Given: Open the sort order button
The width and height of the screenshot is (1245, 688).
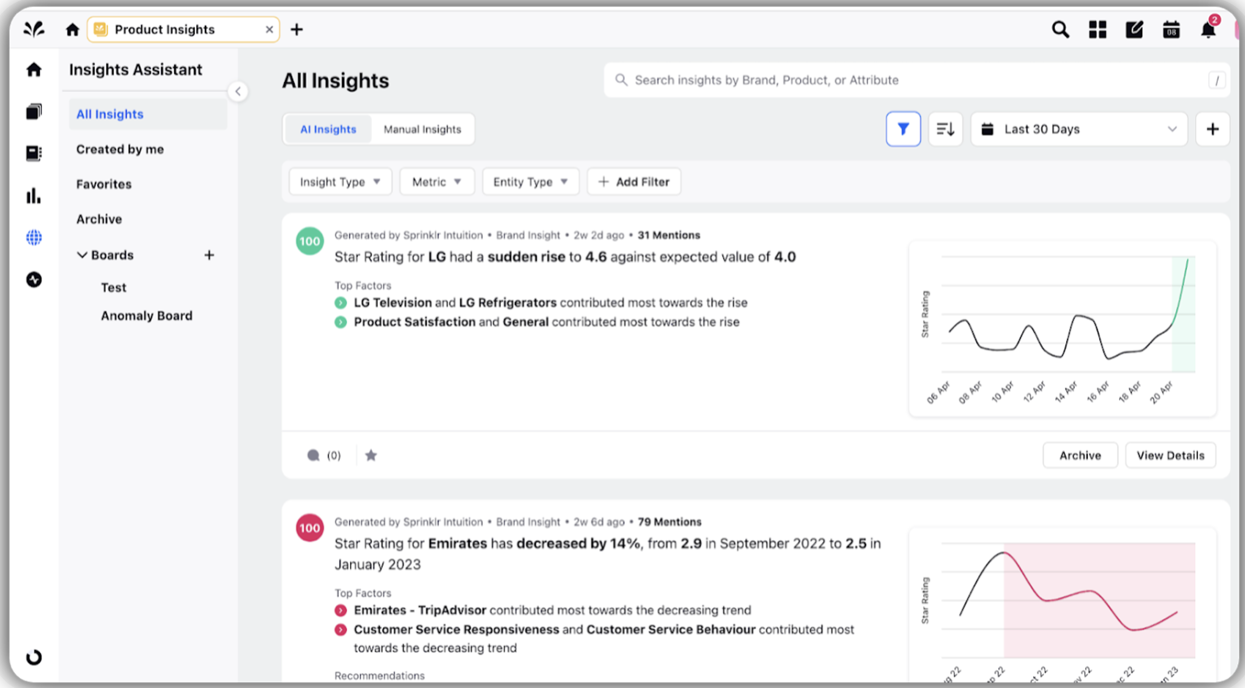Looking at the screenshot, I should coord(945,129).
